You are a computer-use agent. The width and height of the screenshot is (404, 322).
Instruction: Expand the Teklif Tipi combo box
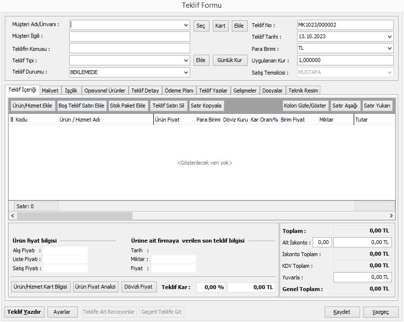coord(186,61)
